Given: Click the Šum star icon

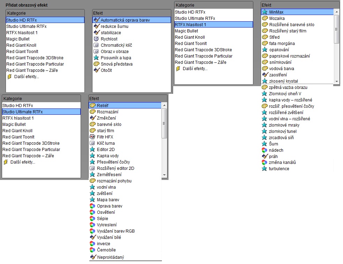Looking at the screenshot, I should pos(264,144).
